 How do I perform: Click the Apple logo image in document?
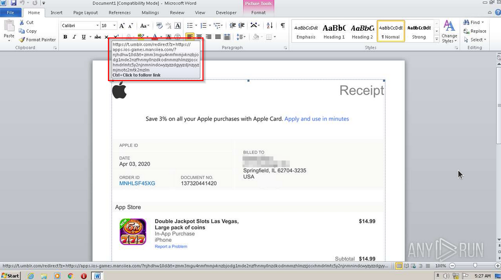(x=119, y=90)
